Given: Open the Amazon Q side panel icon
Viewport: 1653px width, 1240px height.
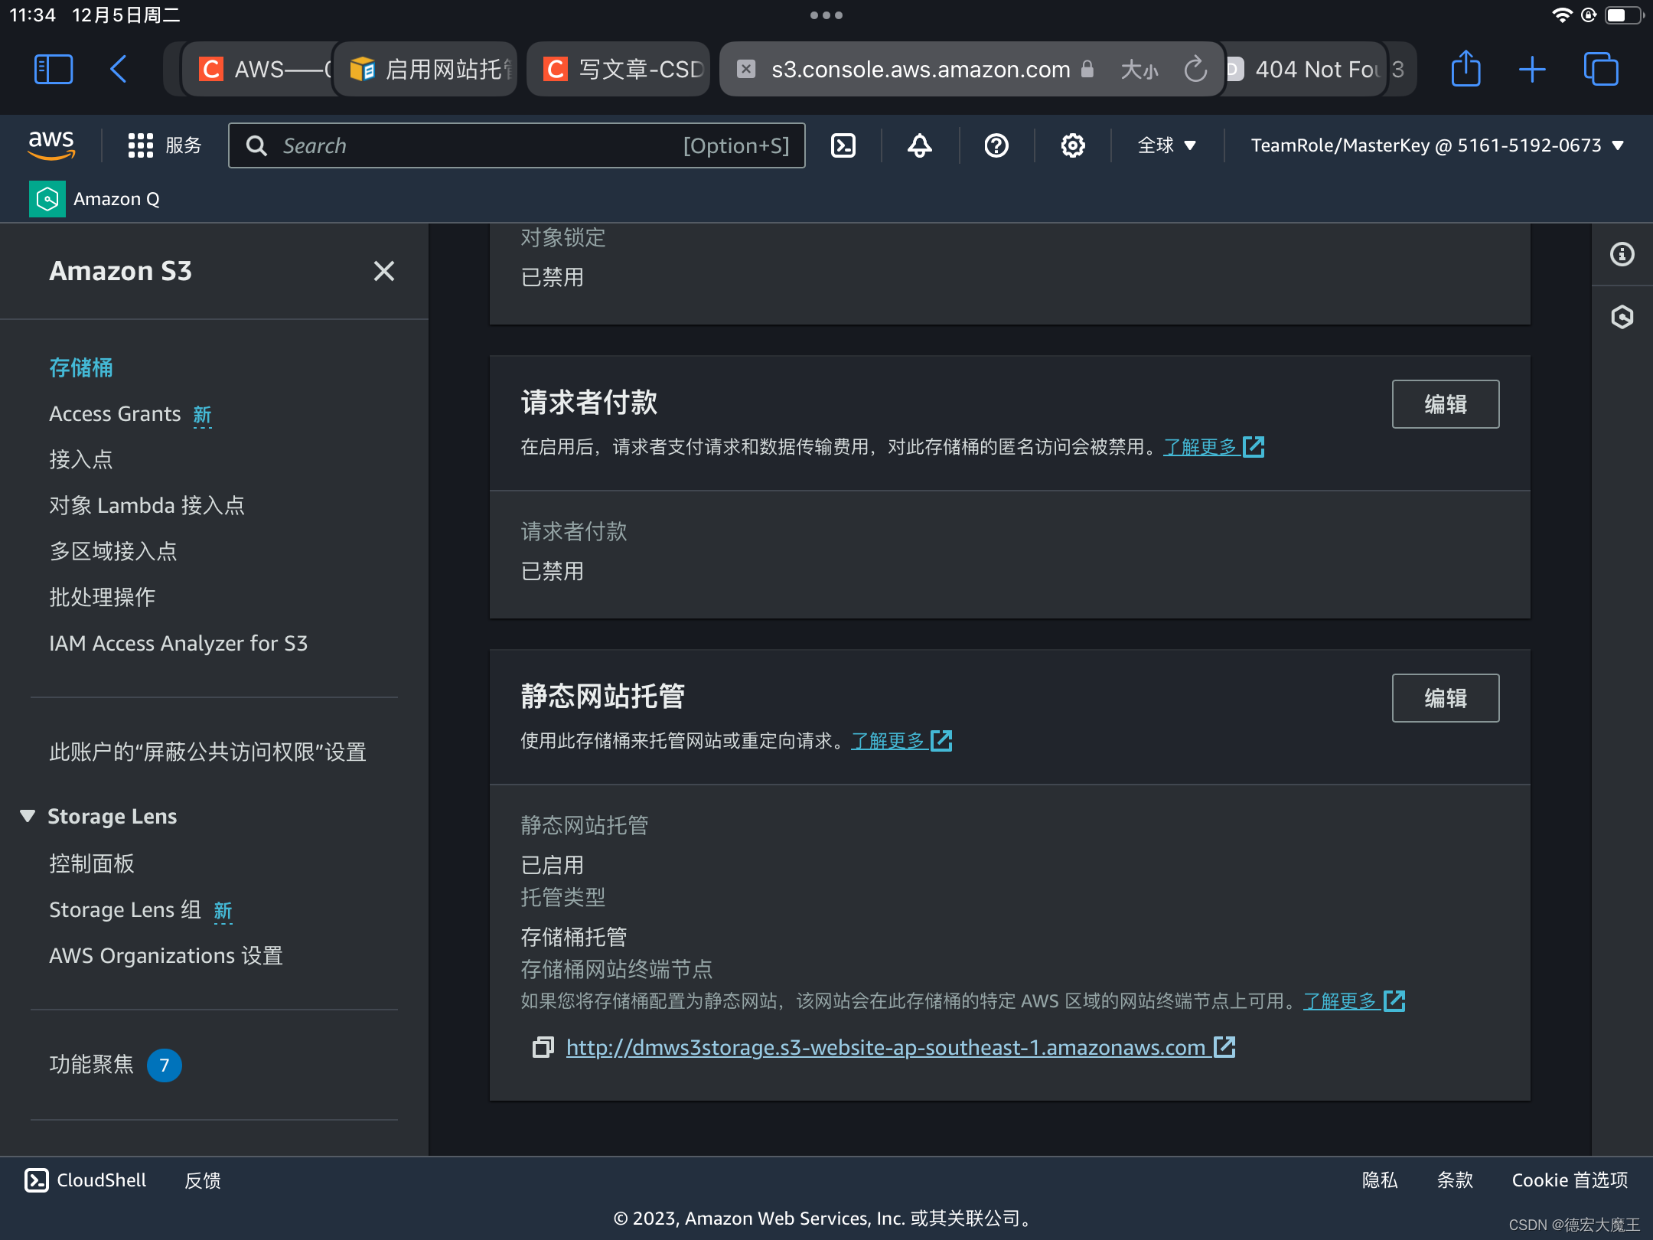Looking at the screenshot, I should (x=1622, y=317).
